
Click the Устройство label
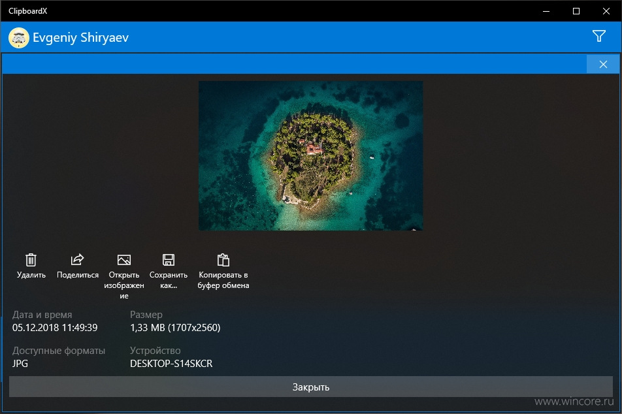155,351
